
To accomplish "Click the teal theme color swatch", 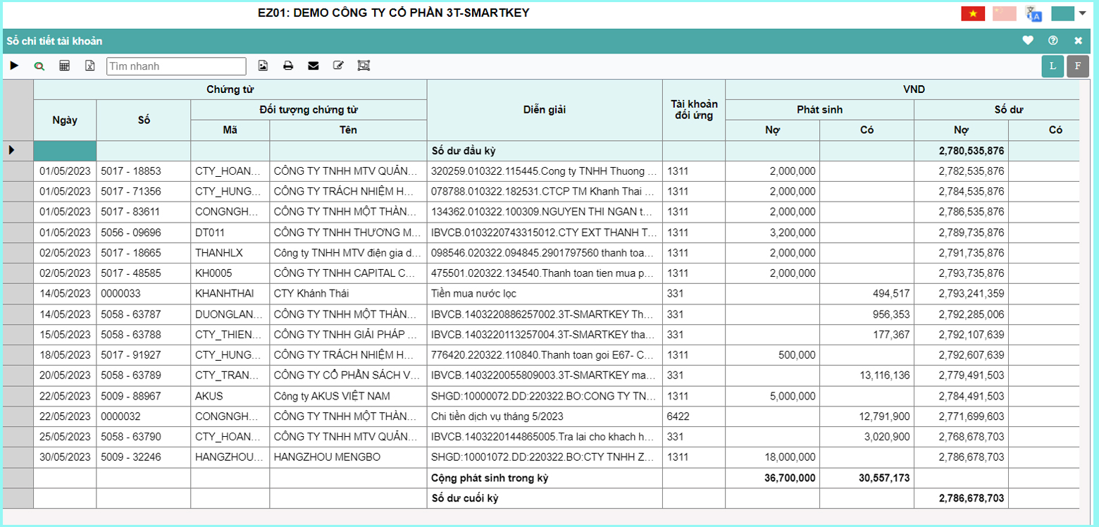I will (x=1062, y=13).
